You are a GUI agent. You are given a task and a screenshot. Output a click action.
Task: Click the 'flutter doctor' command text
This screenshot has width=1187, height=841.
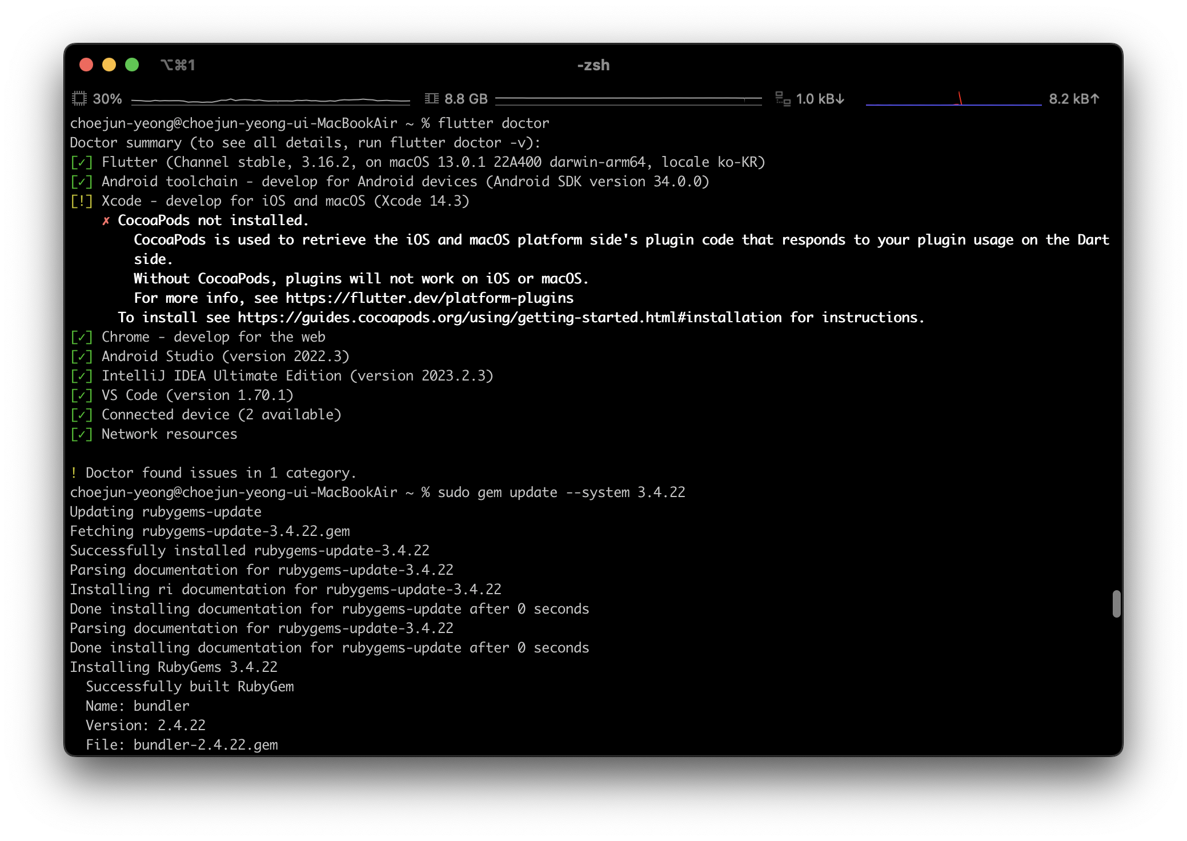[x=494, y=123]
